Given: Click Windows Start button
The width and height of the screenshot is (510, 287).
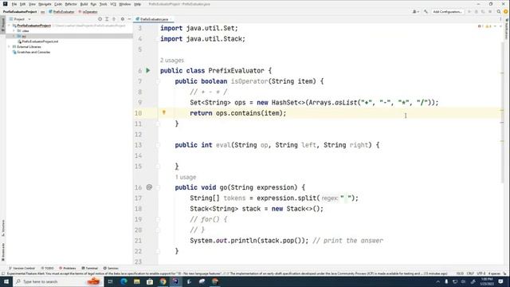Looking at the screenshot, I should (x=6, y=281).
